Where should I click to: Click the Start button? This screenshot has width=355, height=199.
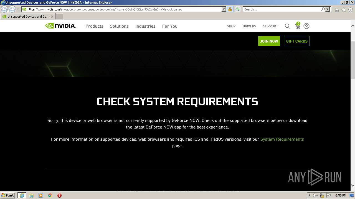[8, 195]
